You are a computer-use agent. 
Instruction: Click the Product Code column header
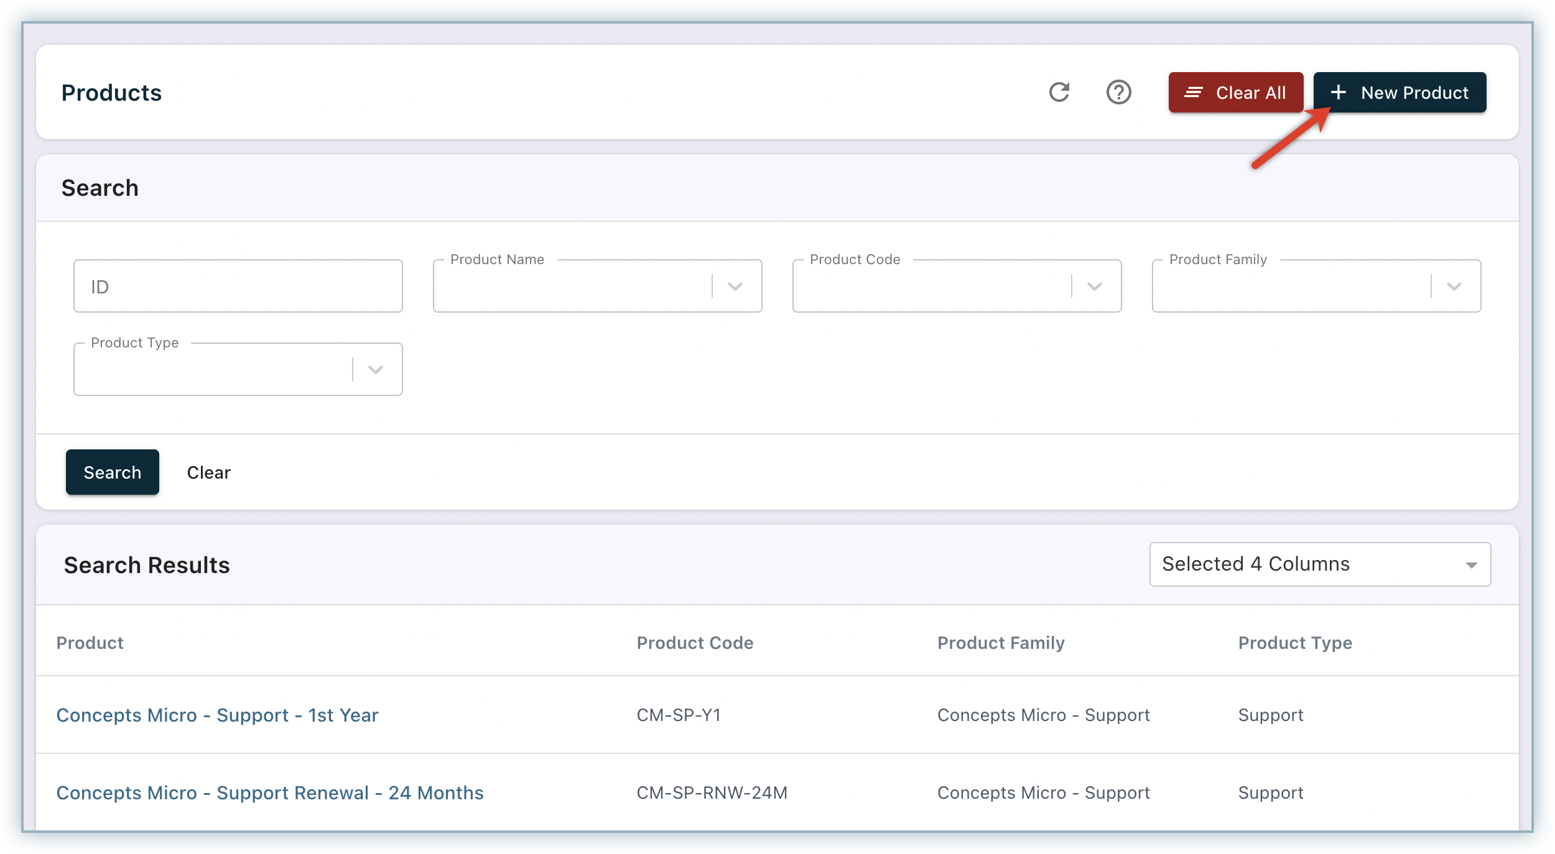695,643
